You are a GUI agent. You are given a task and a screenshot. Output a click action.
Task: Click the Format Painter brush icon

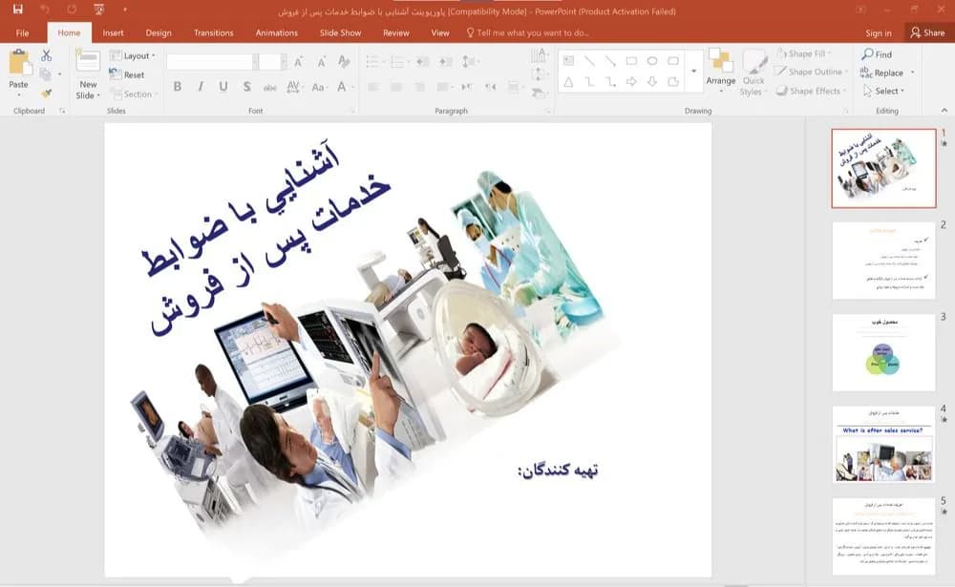(46, 94)
